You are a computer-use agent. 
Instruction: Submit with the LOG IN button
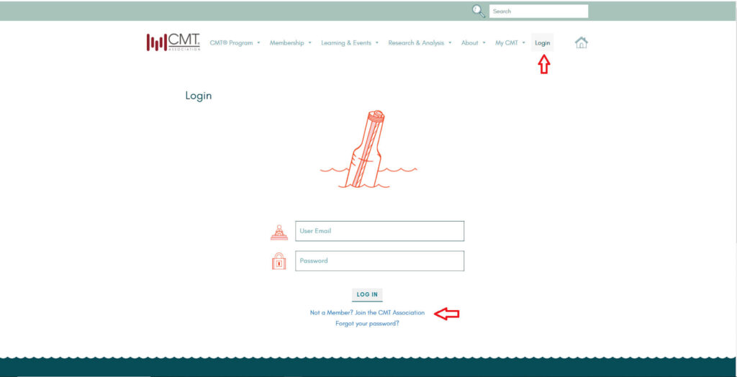coord(367,295)
